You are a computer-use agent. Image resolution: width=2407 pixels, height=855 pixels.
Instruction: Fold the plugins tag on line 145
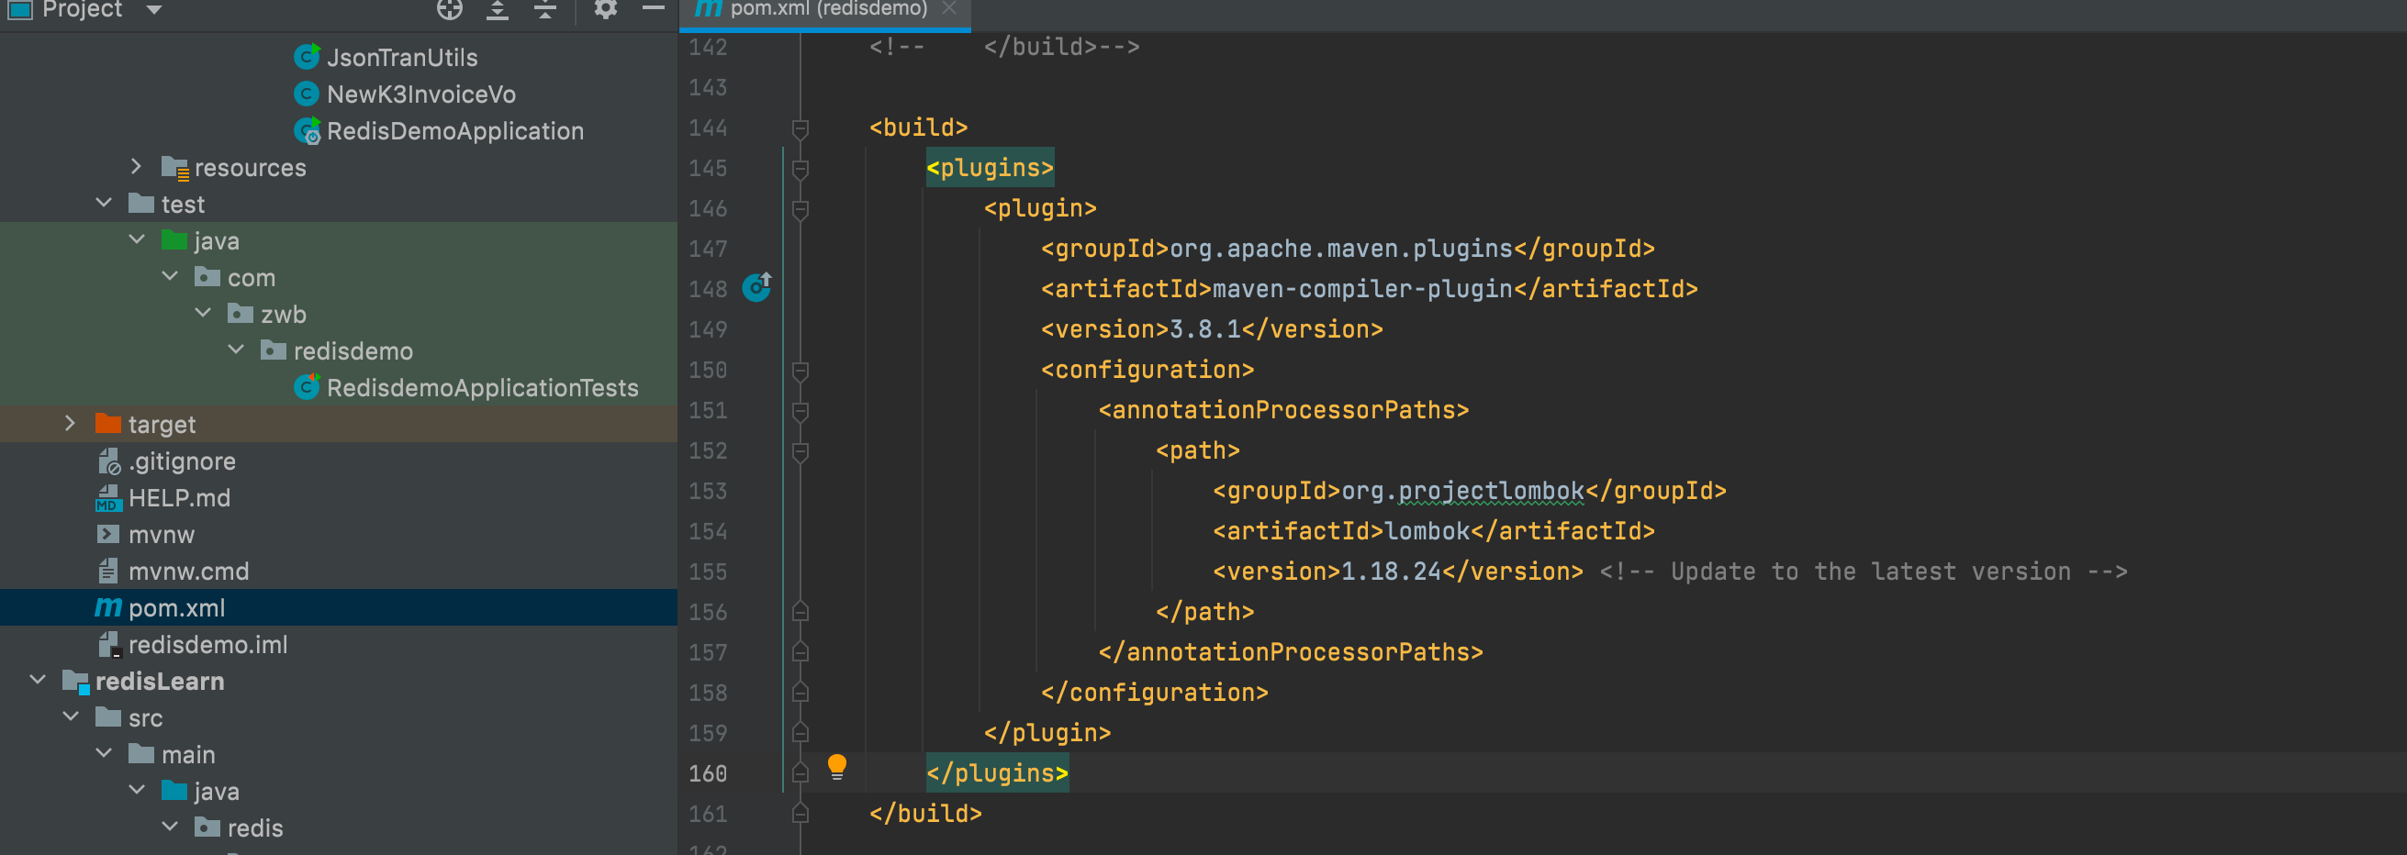click(800, 169)
